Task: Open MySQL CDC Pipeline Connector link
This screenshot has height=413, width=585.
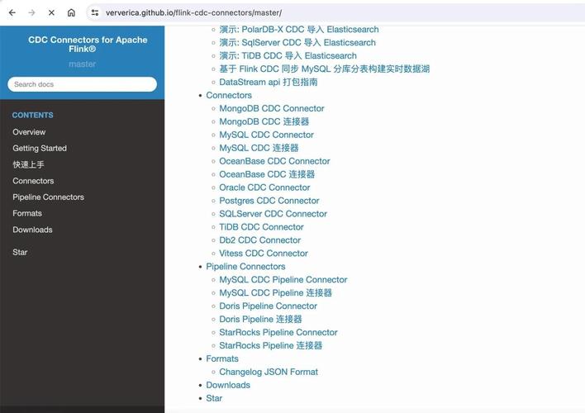Action: 283,280
